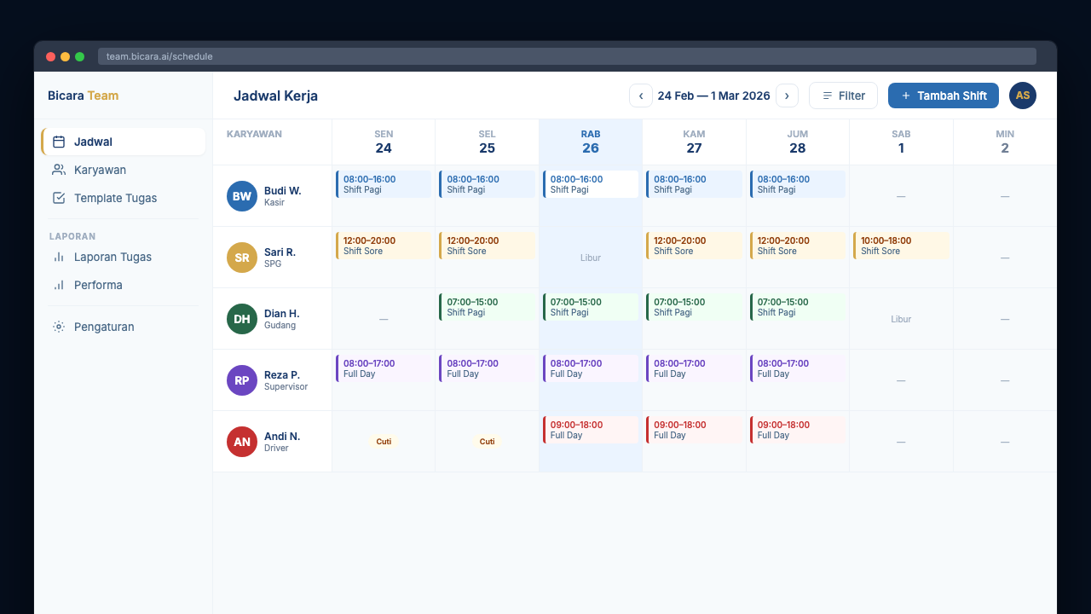Select Dian H.'s yellow avatar-colored Libur Saturday cell
The image size is (1091, 614).
(x=901, y=318)
